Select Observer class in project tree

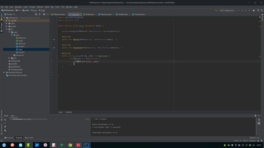click(21, 44)
